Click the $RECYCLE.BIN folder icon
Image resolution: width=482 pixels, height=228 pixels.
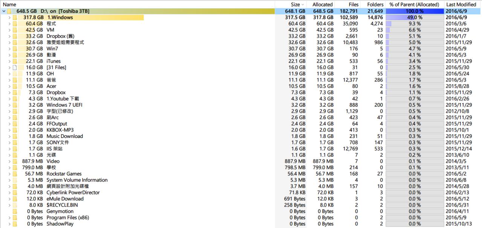pos(14,205)
